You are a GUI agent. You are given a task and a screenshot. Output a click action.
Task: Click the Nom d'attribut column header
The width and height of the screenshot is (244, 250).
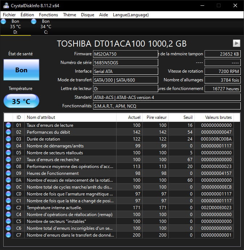tap(70, 117)
